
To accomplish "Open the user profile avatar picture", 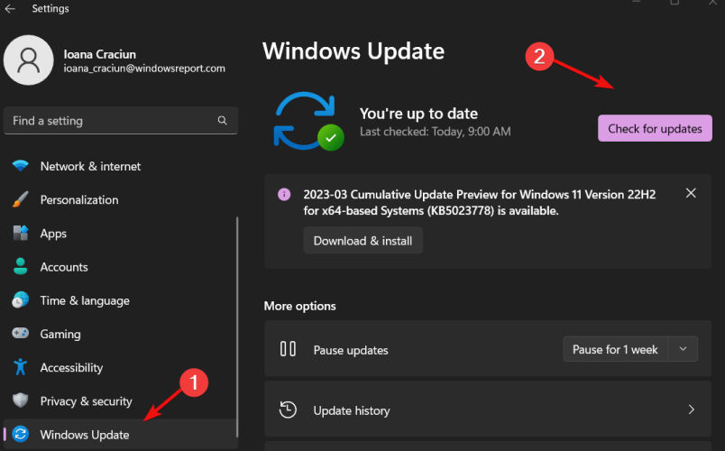I will [29, 60].
